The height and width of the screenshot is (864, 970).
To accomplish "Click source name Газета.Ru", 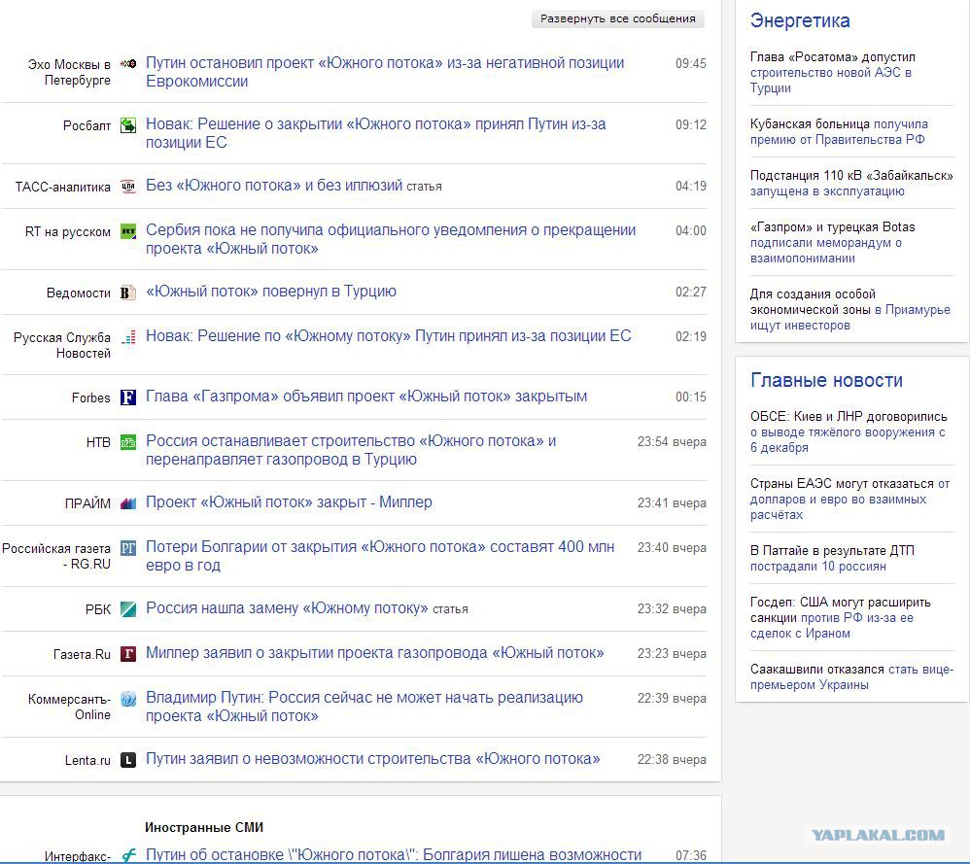I will tap(83, 654).
